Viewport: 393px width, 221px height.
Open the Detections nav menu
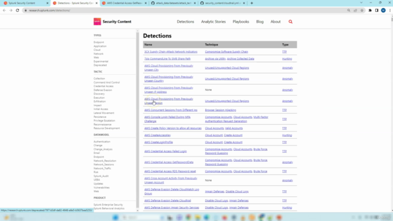pos(185,22)
